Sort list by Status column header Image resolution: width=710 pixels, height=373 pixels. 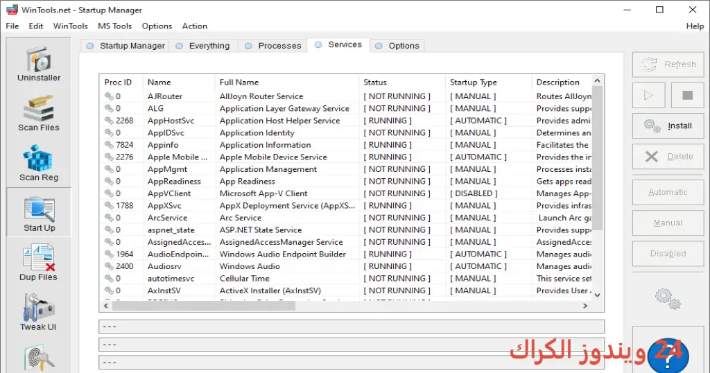[x=402, y=83]
